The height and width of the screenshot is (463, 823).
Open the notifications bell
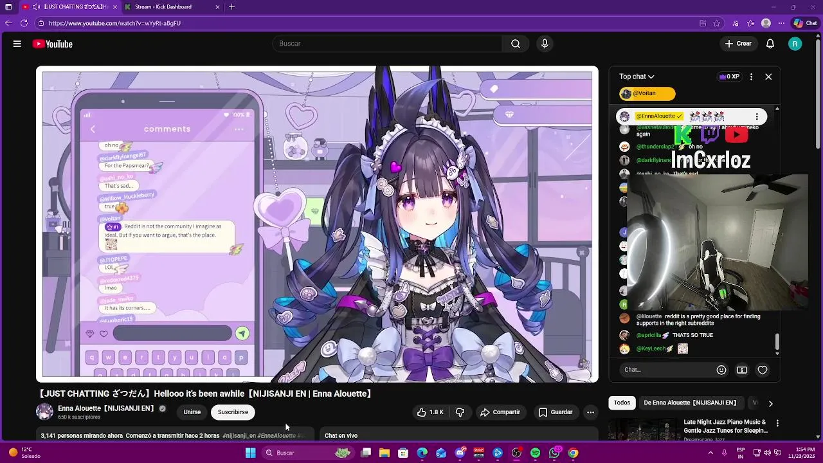click(770, 44)
